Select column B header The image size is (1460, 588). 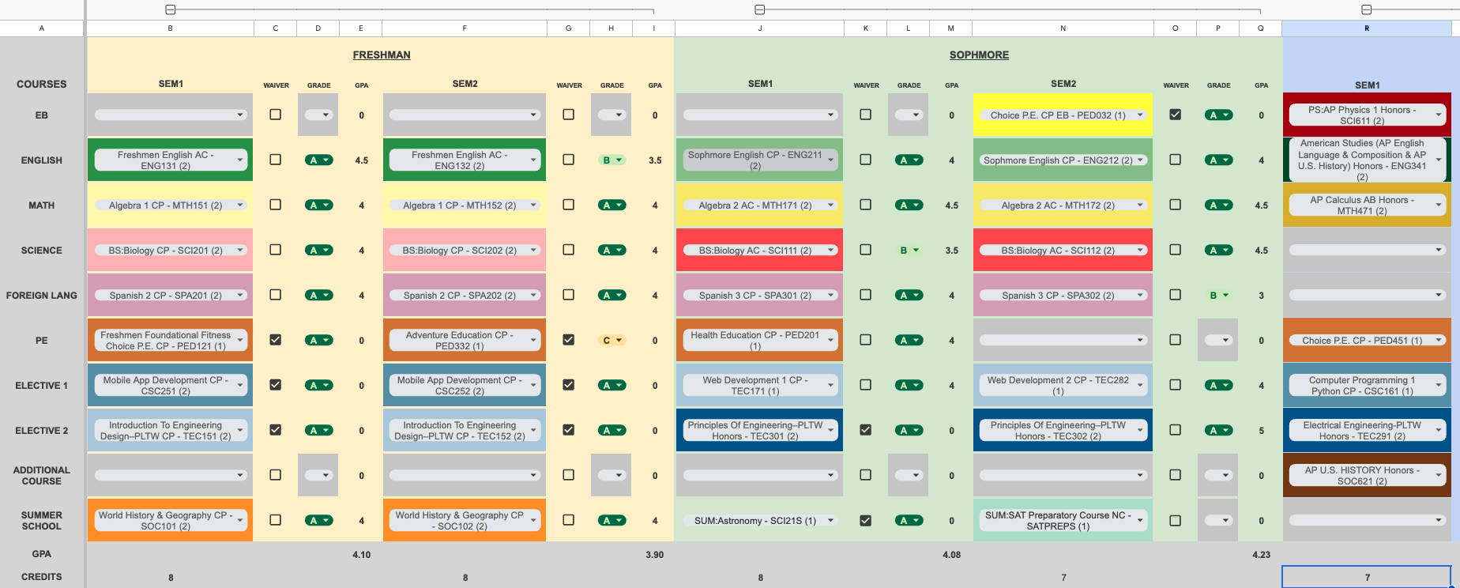pos(170,28)
